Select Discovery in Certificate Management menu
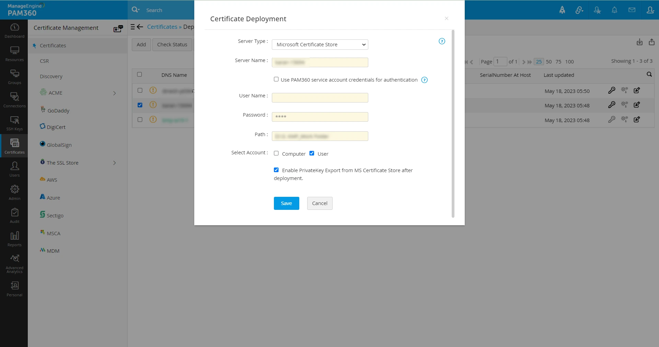659x347 pixels. click(x=51, y=76)
